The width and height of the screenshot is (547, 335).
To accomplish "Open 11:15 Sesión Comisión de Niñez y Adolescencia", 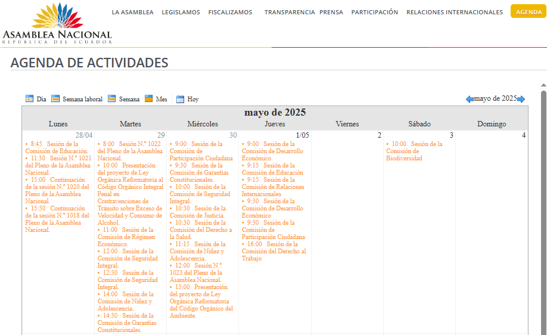I will [197, 251].
